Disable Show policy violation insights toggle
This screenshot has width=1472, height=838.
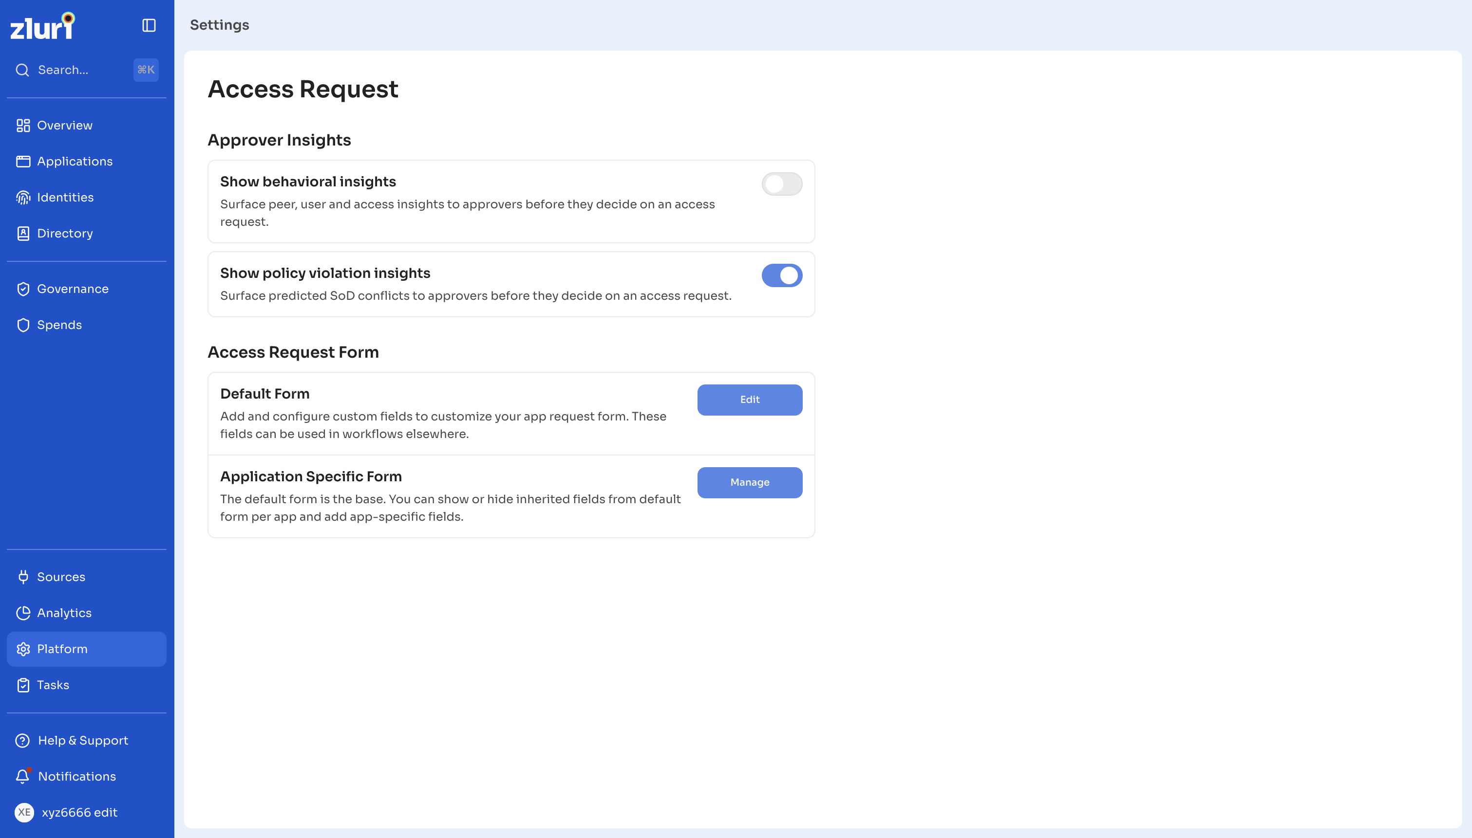click(x=781, y=276)
